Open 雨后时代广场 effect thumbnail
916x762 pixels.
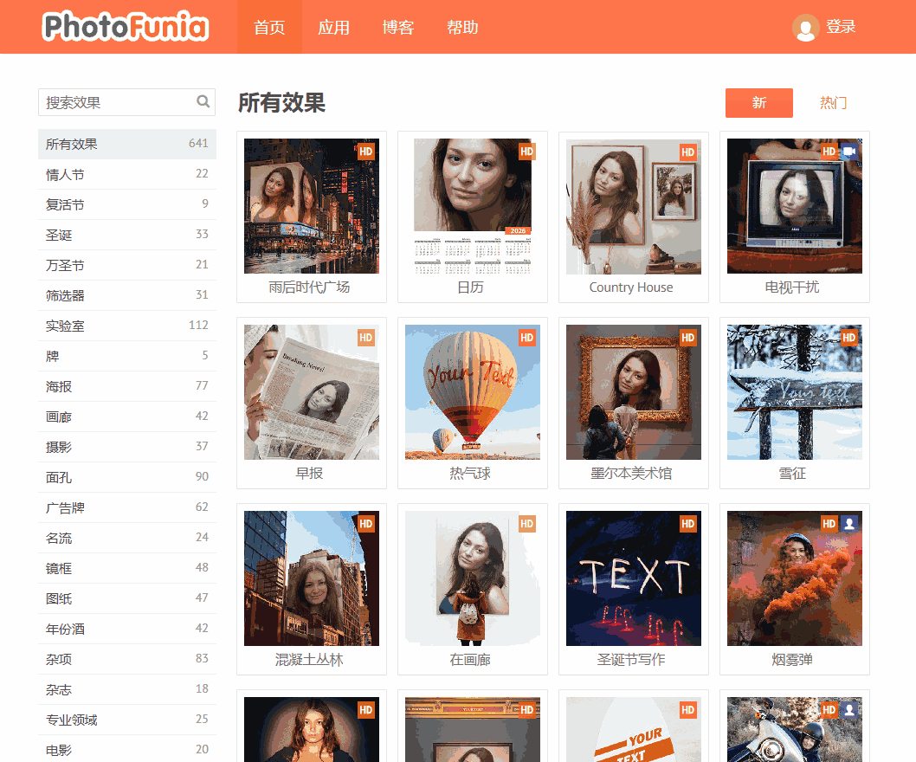(x=312, y=206)
